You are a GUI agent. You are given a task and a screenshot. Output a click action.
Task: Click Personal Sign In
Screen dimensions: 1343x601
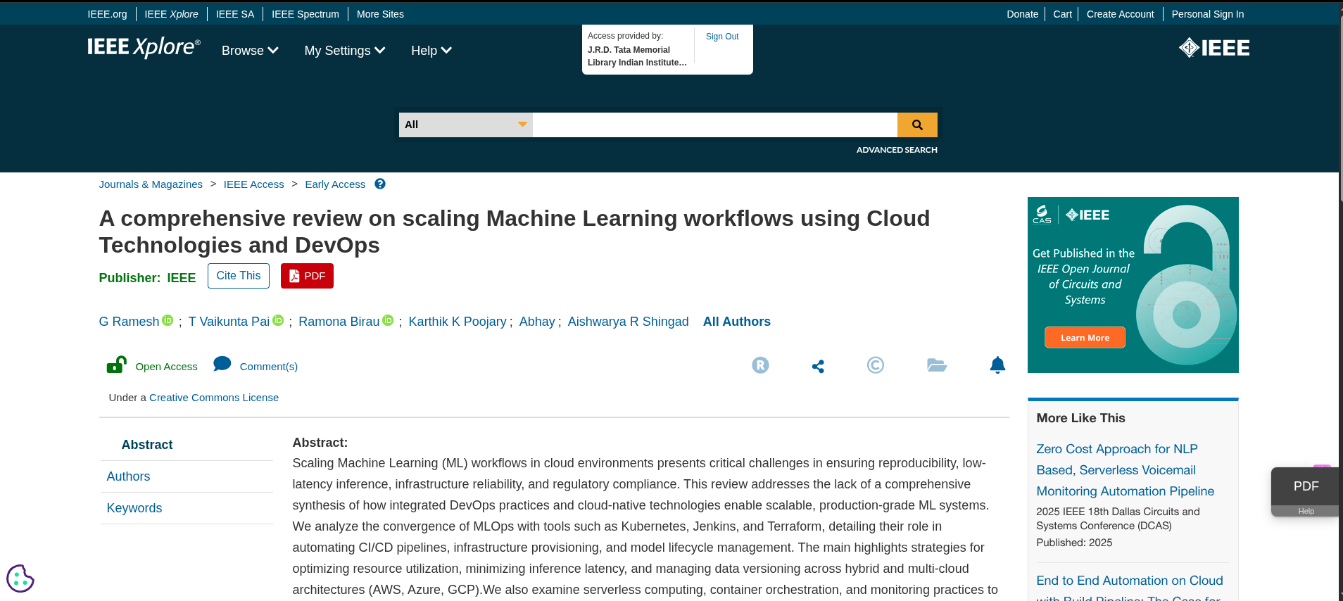(1208, 14)
